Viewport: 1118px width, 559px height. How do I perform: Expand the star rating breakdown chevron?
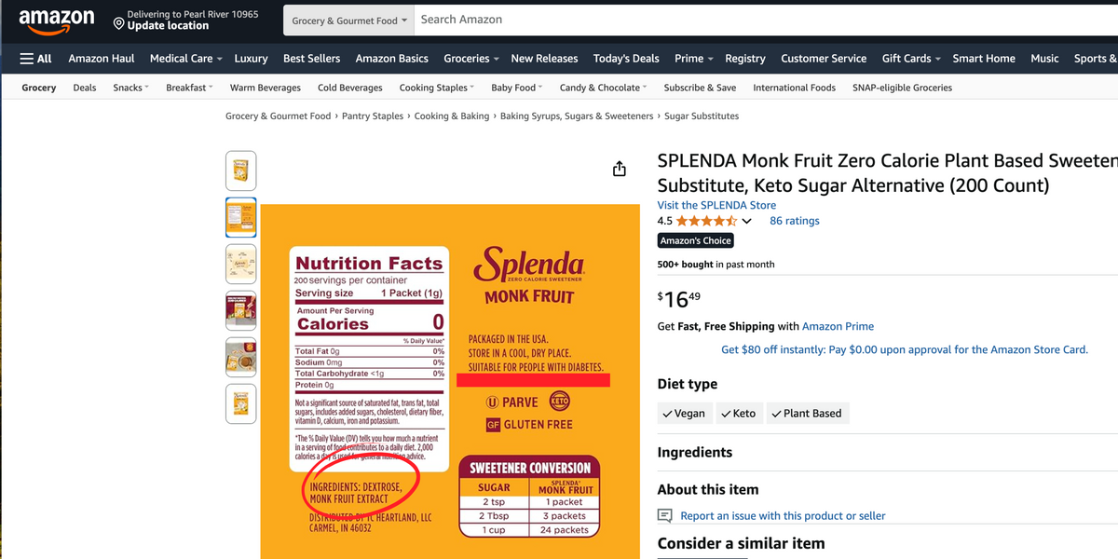pyautogui.click(x=746, y=221)
